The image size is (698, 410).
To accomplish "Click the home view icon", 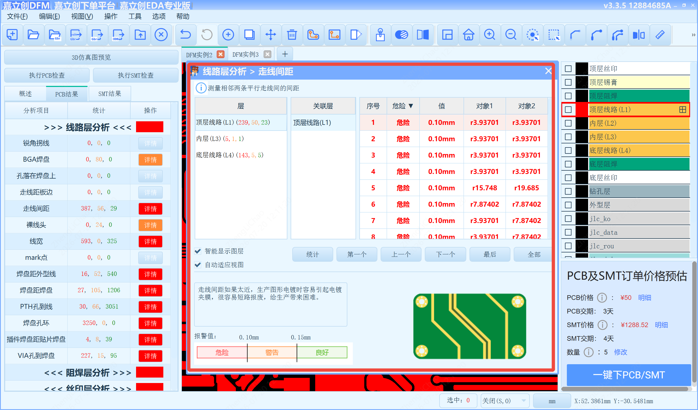I will (469, 35).
